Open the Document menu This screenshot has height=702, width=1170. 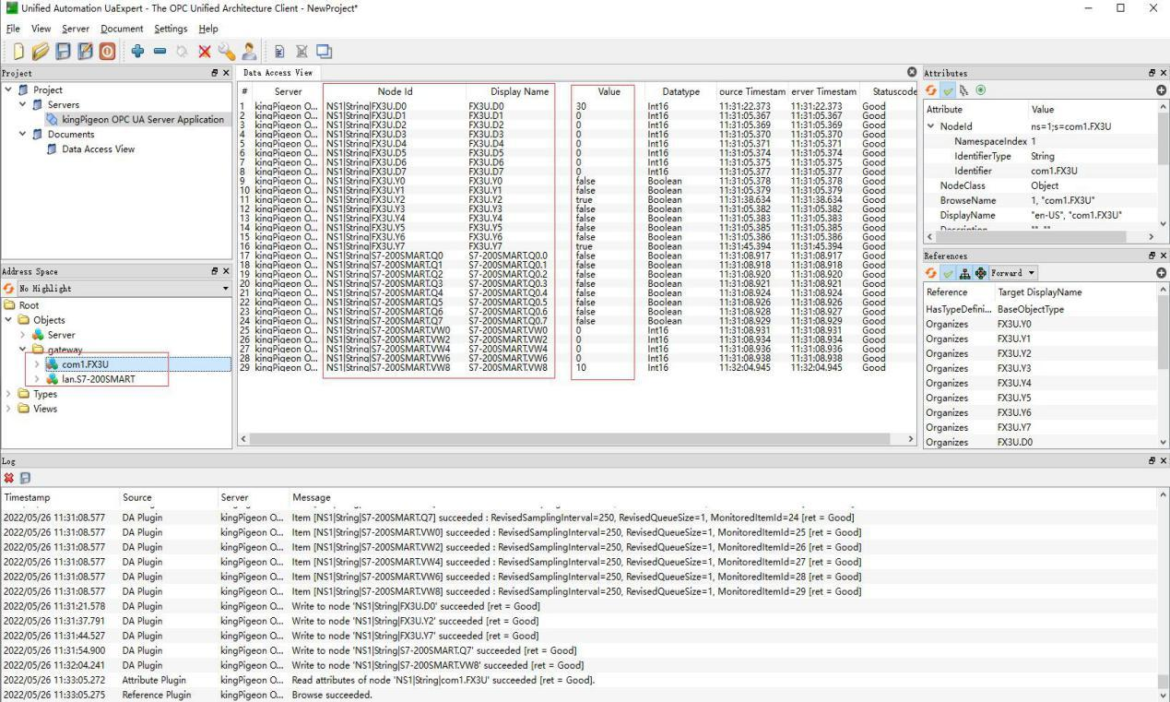tap(122, 29)
